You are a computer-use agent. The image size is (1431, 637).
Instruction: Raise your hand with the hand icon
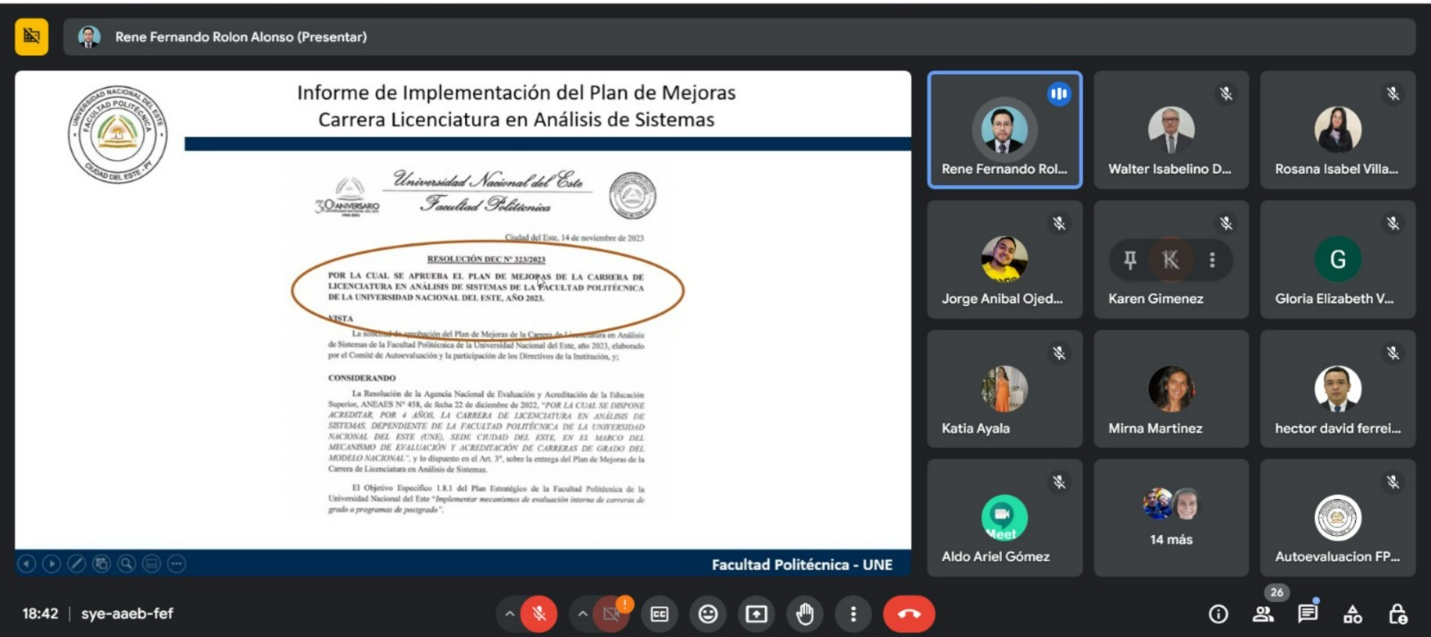[x=805, y=614]
